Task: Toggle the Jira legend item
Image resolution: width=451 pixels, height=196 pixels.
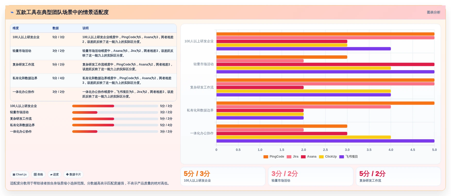Action: tap(293, 157)
